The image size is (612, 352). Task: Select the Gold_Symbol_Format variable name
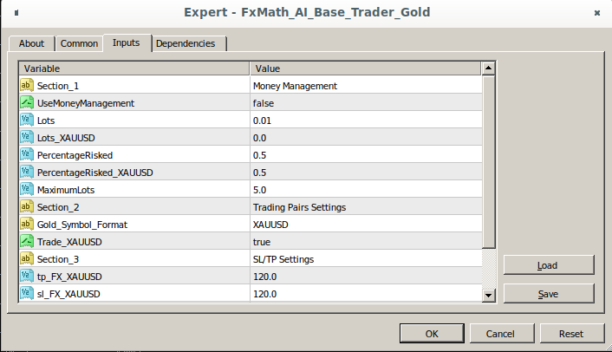click(82, 225)
